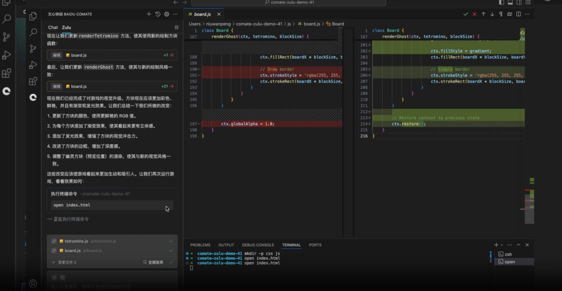Toggle collapse unchanged regions map icon
Viewport: 562px width, 291px height.
[x=510, y=14]
